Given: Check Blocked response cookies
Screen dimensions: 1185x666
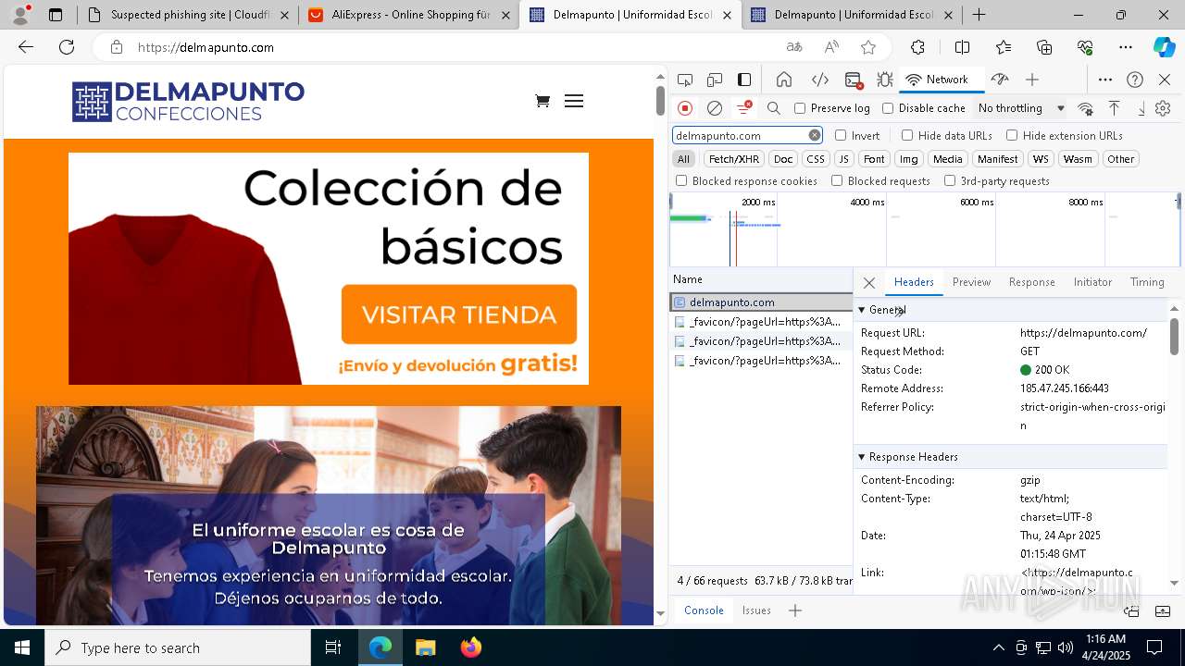Looking at the screenshot, I should pos(682,181).
